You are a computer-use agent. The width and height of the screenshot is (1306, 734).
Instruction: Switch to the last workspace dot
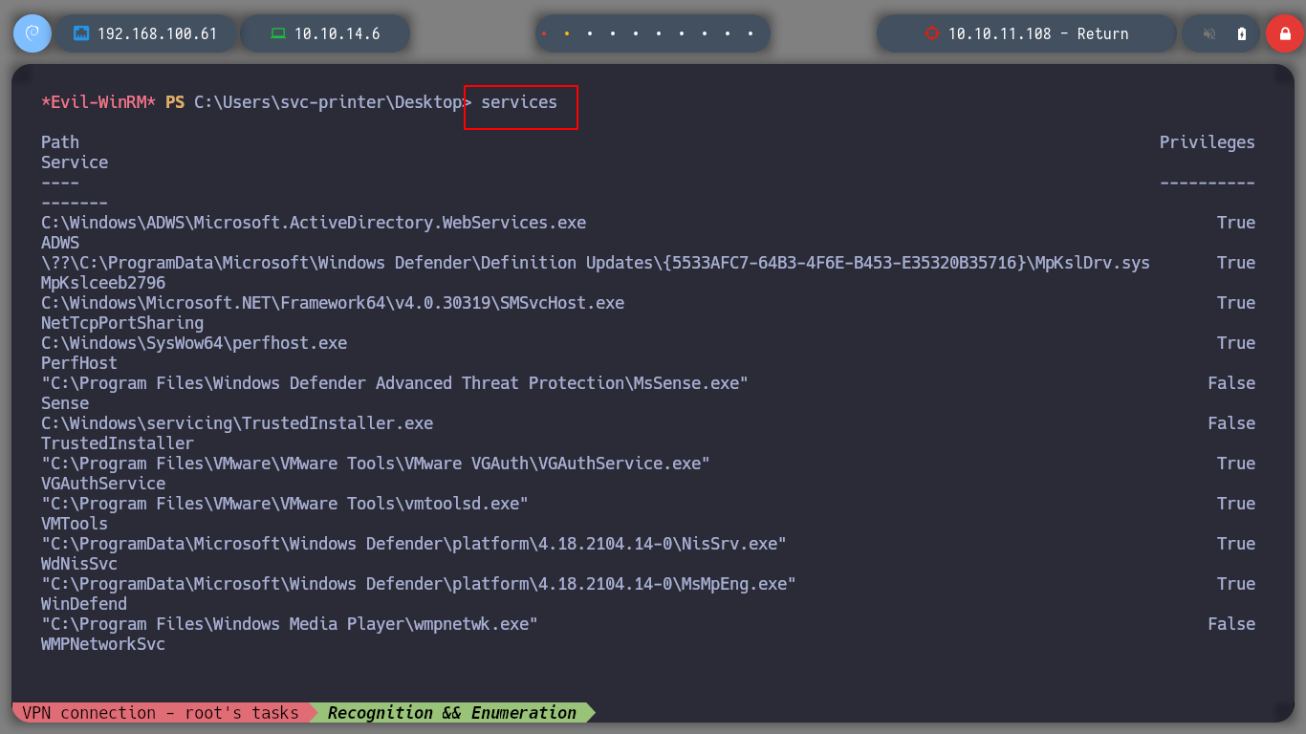(751, 33)
